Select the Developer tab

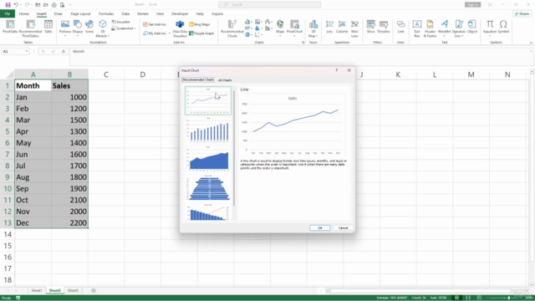180,14
